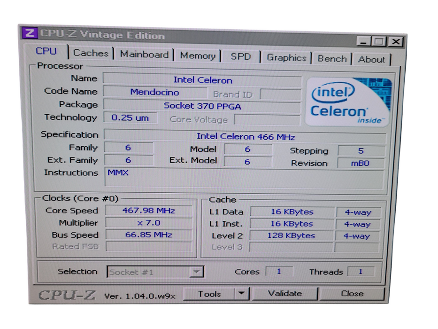Click the Core Speed '467.98 MHz'
438x329 pixels.
coord(149,211)
